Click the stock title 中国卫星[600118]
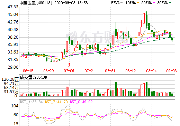 pos(36,3)
